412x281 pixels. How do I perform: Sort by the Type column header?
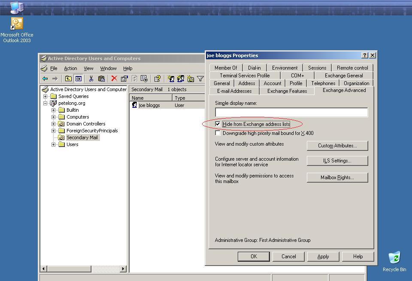coord(188,98)
